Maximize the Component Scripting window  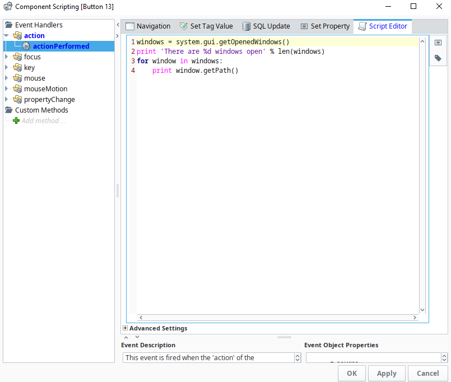click(x=413, y=6)
